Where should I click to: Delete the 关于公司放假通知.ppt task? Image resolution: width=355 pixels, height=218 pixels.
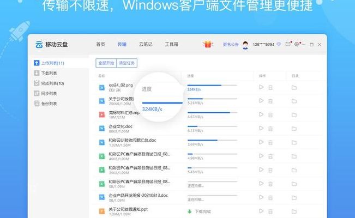click(x=270, y=211)
